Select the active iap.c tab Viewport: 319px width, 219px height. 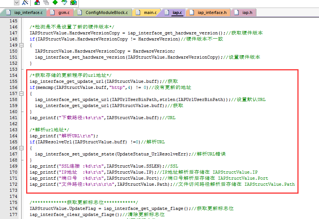coord(174,12)
